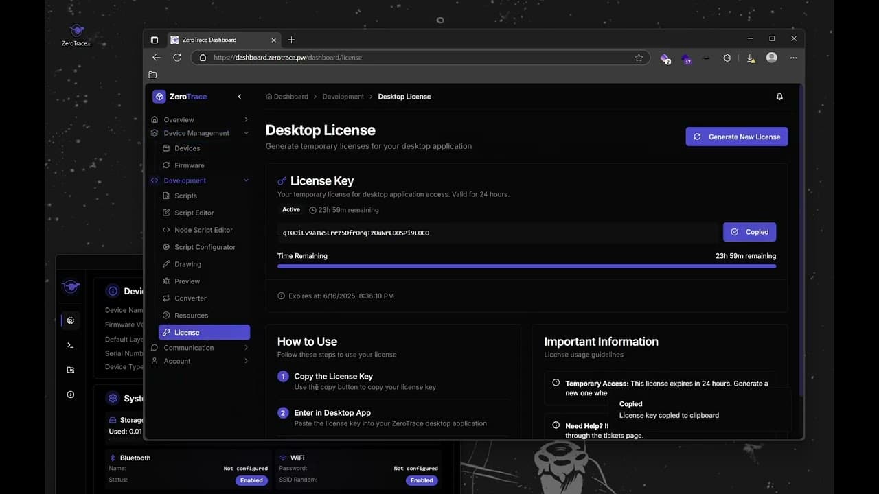879x494 pixels.
Task: Click the Copied button next to license key
Action: 749,232
